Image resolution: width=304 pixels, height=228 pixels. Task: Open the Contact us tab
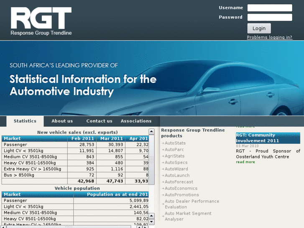tap(99, 121)
